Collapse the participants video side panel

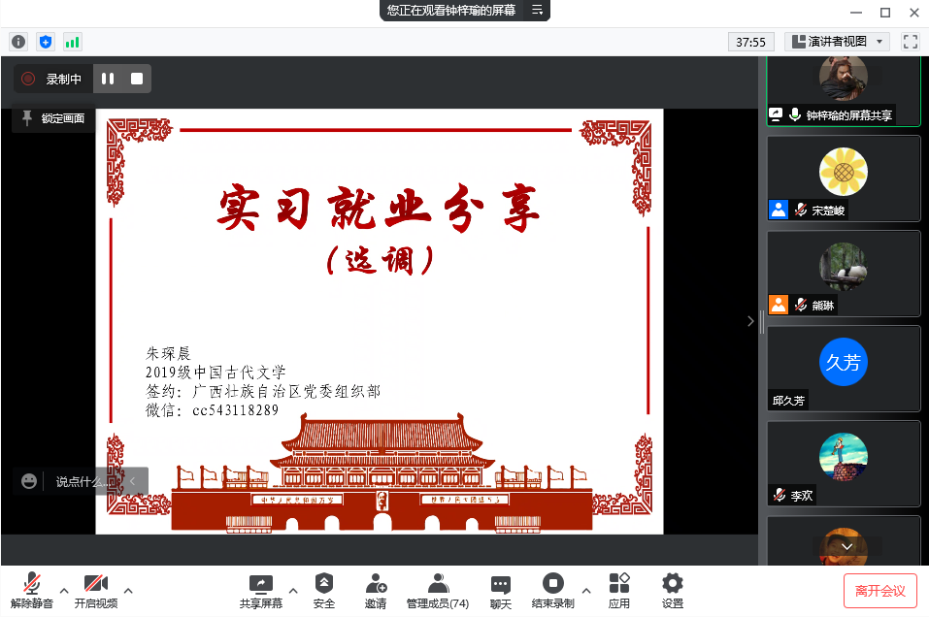pos(750,321)
